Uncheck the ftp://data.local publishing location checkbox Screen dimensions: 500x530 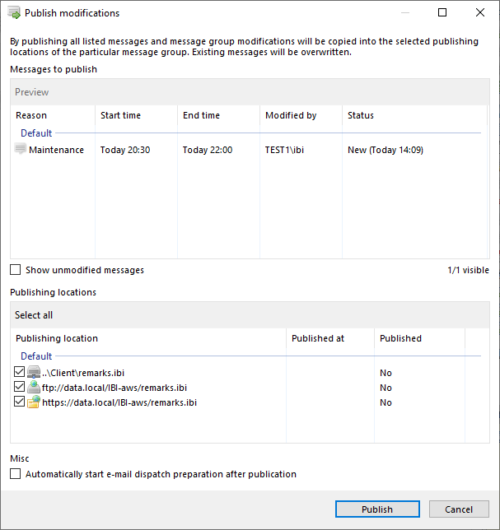(x=20, y=388)
